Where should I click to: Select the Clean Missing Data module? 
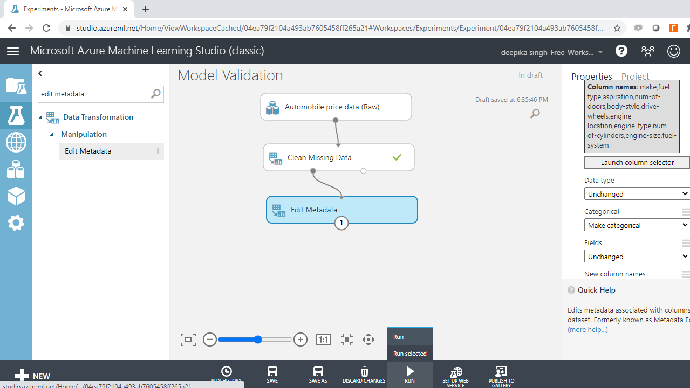click(x=339, y=157)
